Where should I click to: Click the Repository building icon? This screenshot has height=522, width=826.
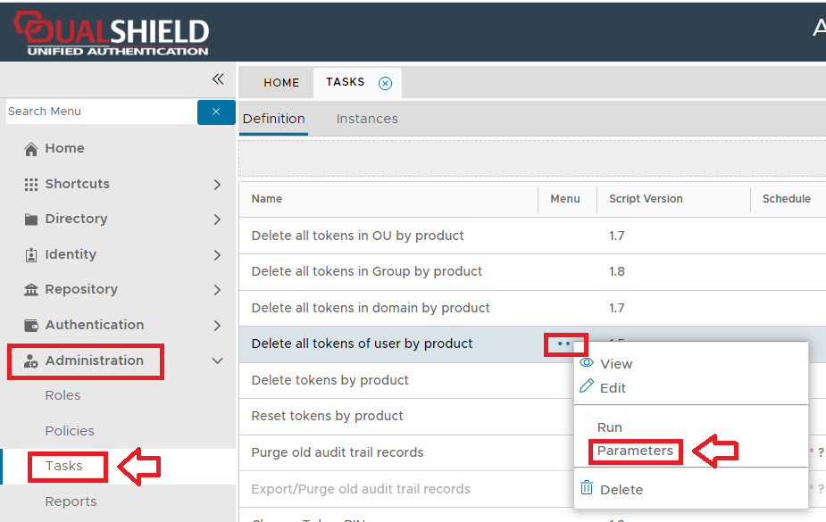click(x=31, y=290)
